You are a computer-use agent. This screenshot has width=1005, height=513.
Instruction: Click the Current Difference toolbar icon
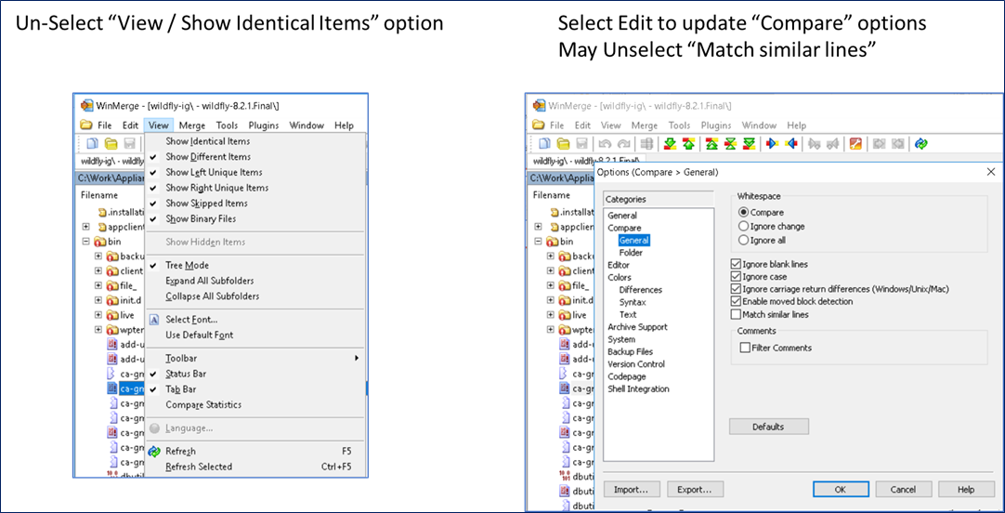(x=730, y=143)
